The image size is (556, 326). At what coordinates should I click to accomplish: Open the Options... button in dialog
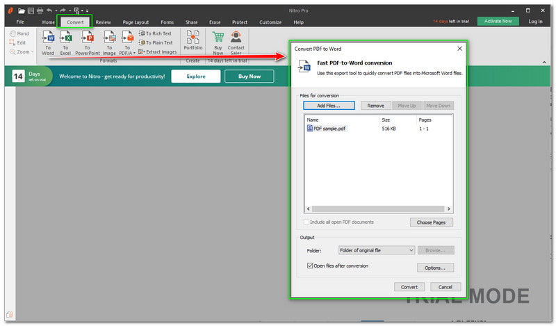435,268
